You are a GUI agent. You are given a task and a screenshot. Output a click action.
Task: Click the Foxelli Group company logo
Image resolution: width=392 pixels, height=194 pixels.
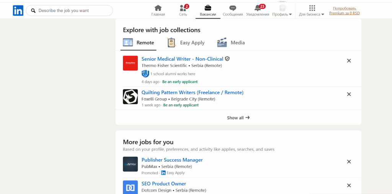(x=130, y=97)
